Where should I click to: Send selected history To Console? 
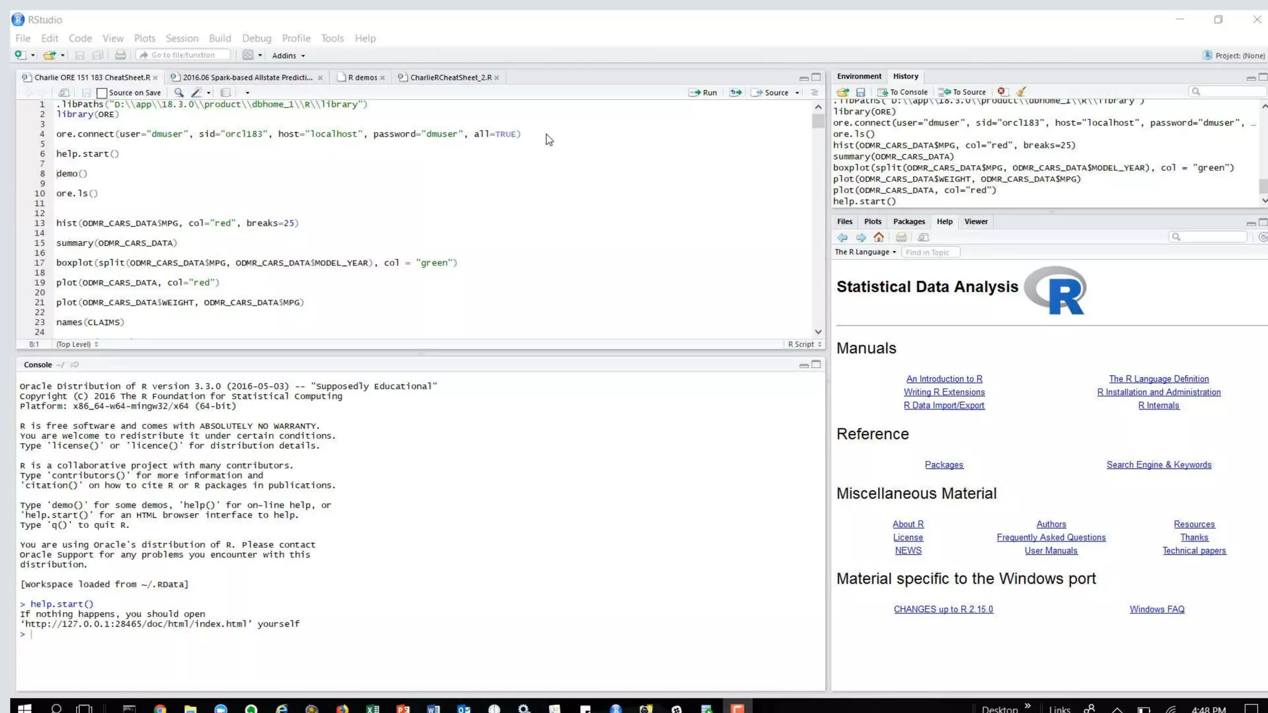903,92
